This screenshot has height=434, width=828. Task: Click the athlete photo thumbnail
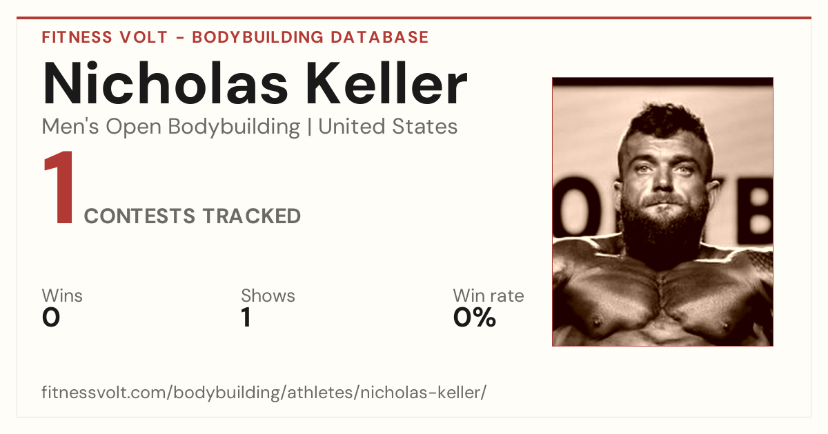(662, 211)
